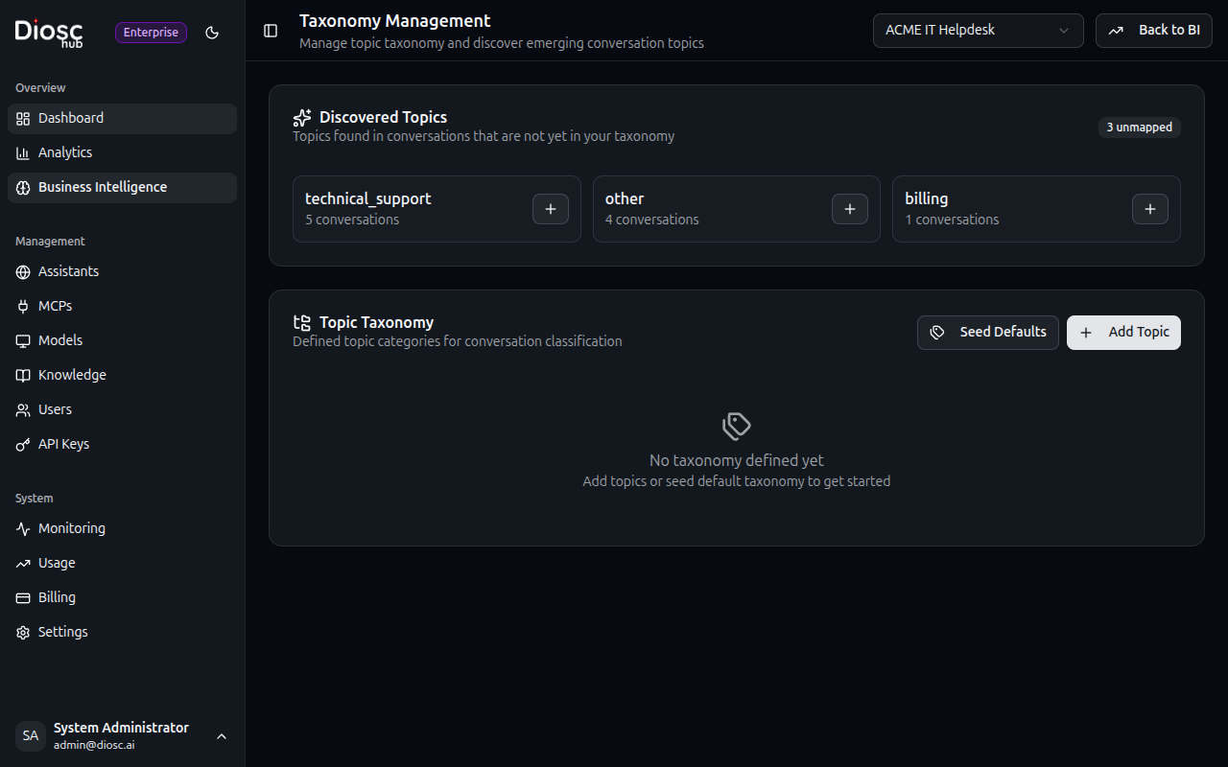Screen dimensions: 1228x767
Task: Click the MCPs plug icon
Action: pos(23,306)
